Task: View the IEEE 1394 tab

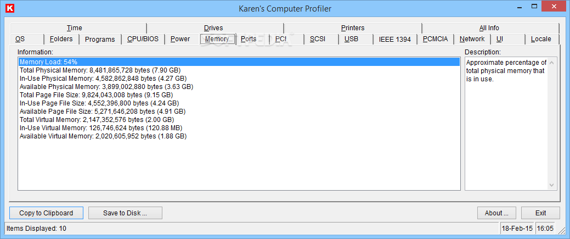Action: pos(395,39)
